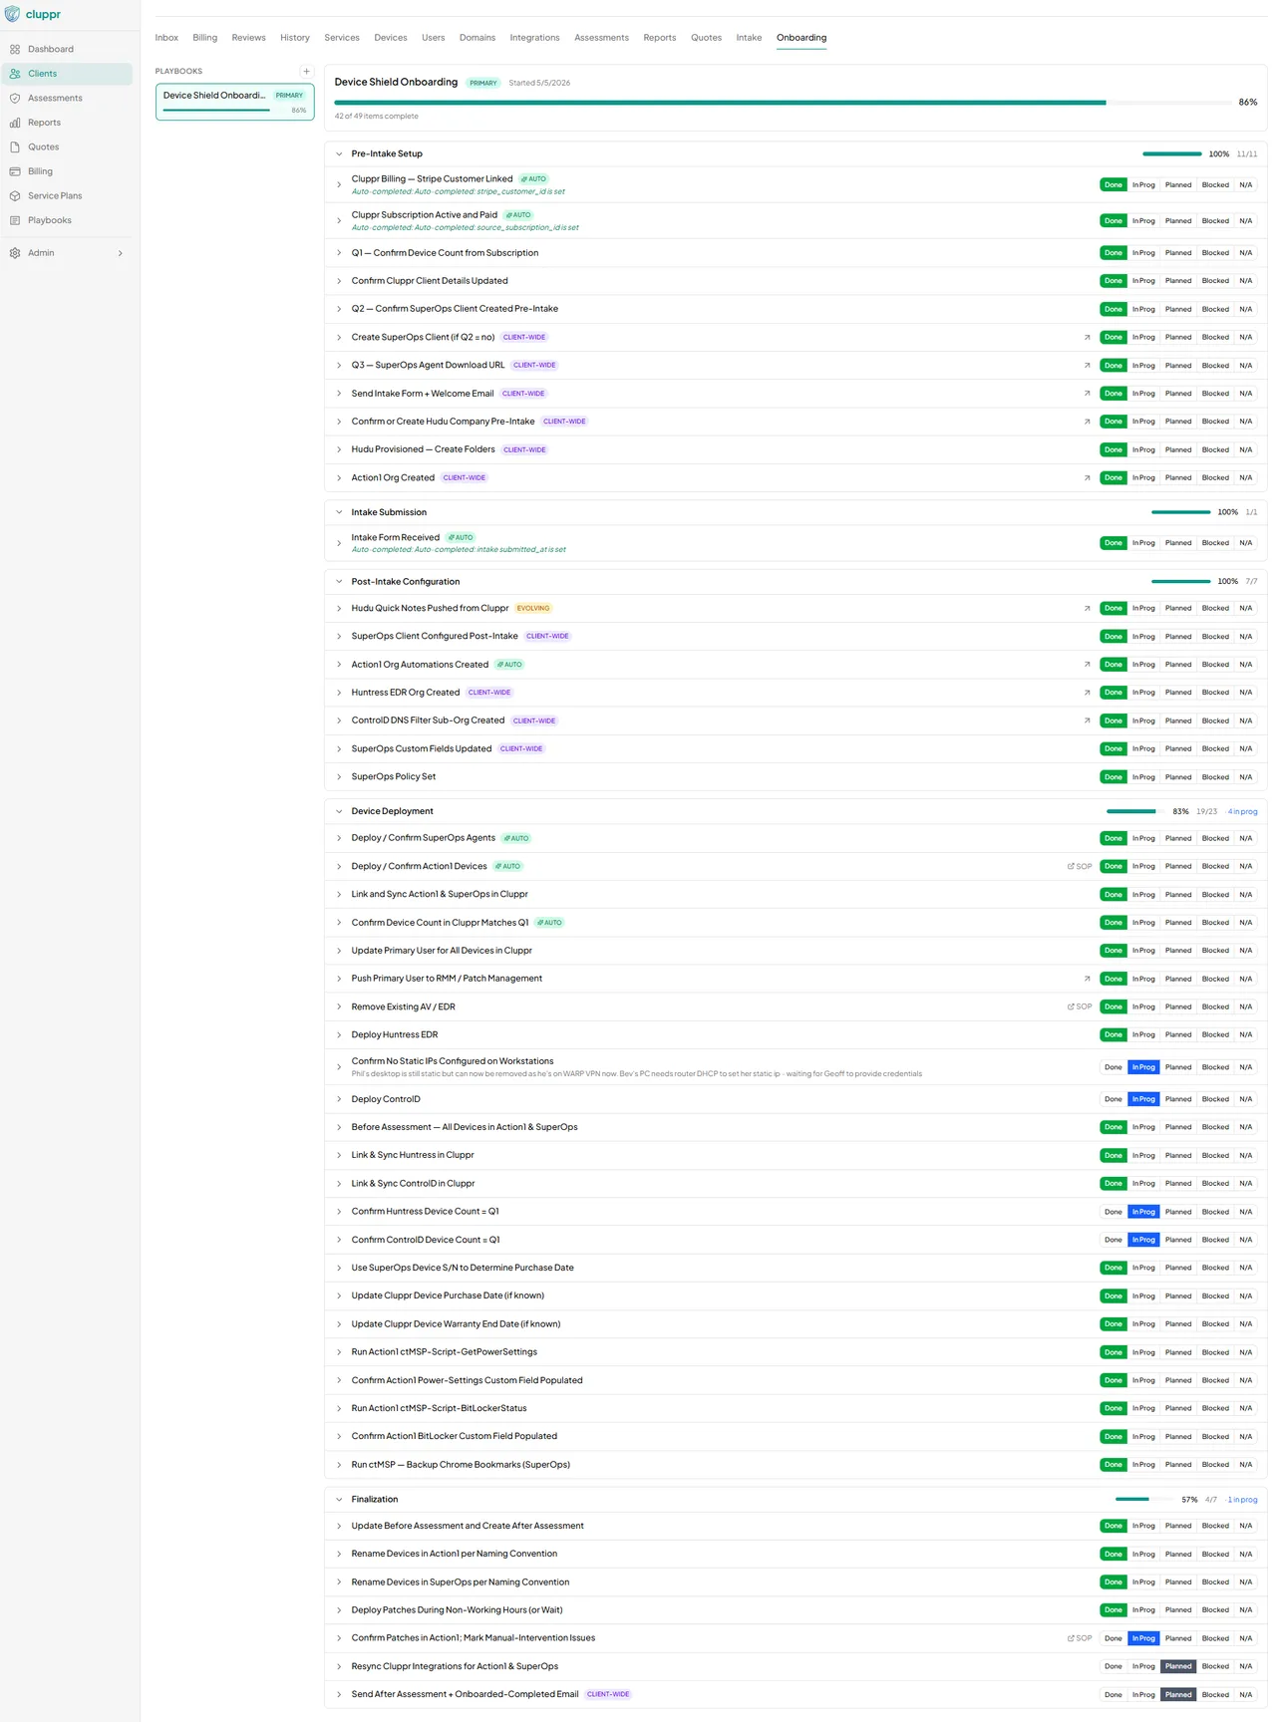Switch to the History tab

[x=295, y=38]
